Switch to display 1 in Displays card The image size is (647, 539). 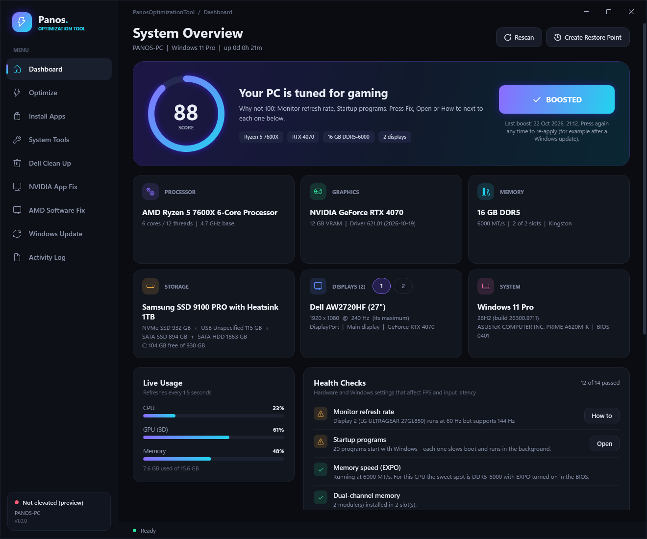(x=381, y=286)
